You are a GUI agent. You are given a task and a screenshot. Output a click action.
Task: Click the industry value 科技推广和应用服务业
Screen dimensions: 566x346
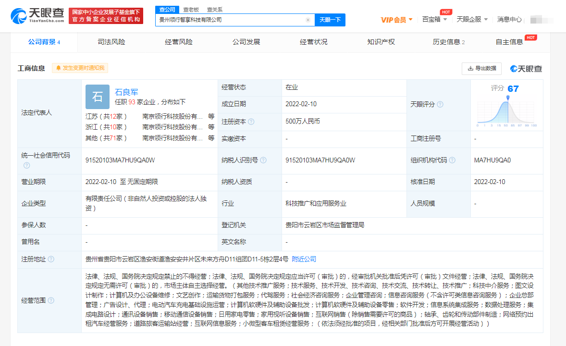click(x=316, y=203)
